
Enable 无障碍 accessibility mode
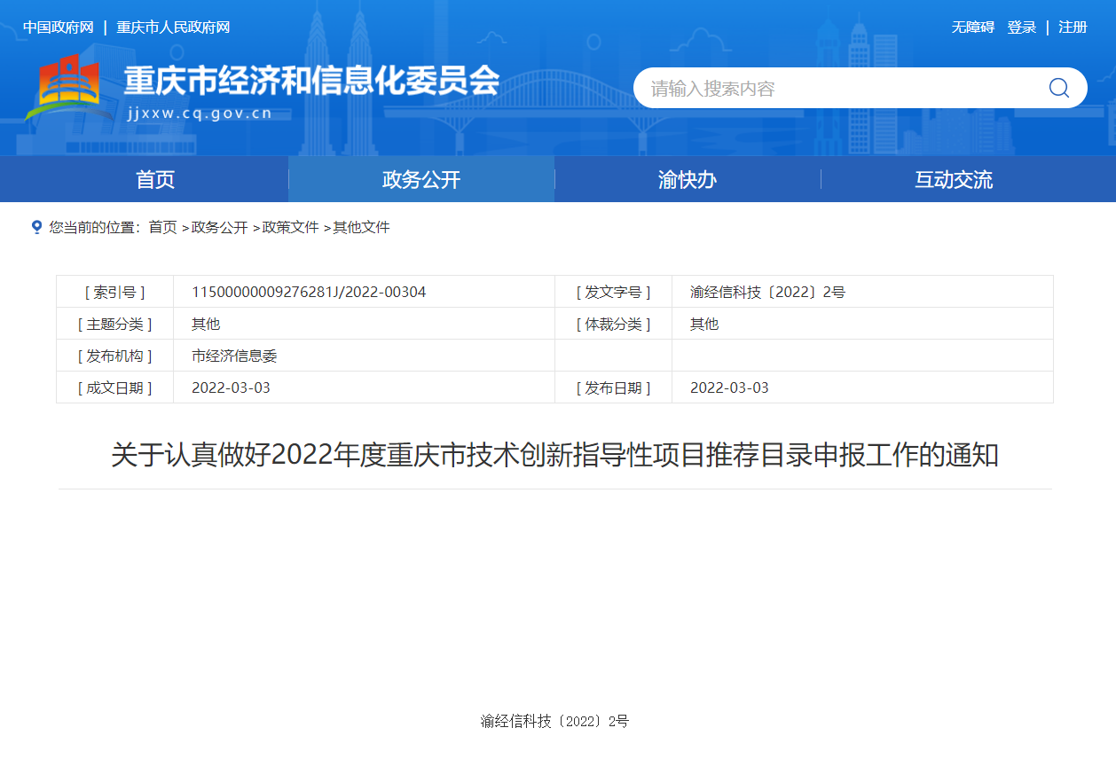tap(972, 27)
